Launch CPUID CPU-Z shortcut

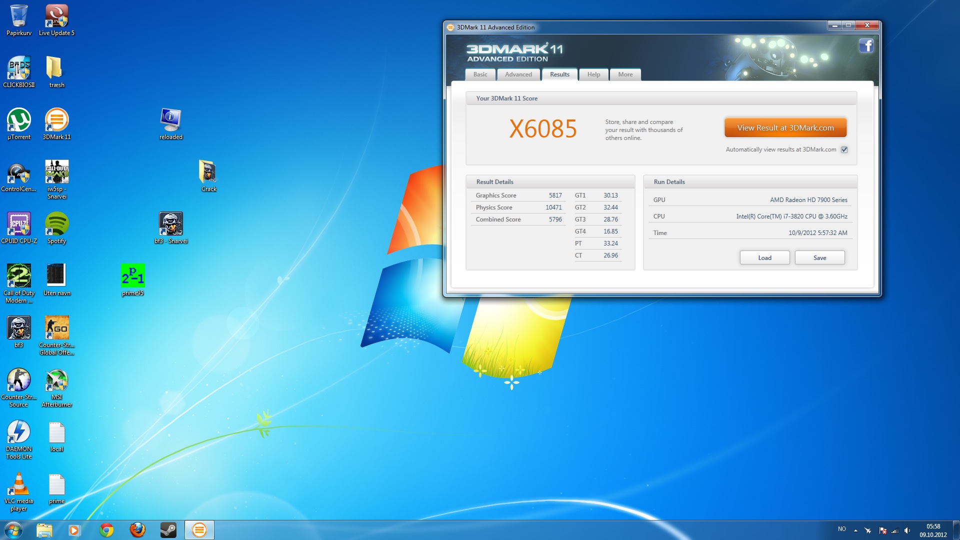(18, 228)
